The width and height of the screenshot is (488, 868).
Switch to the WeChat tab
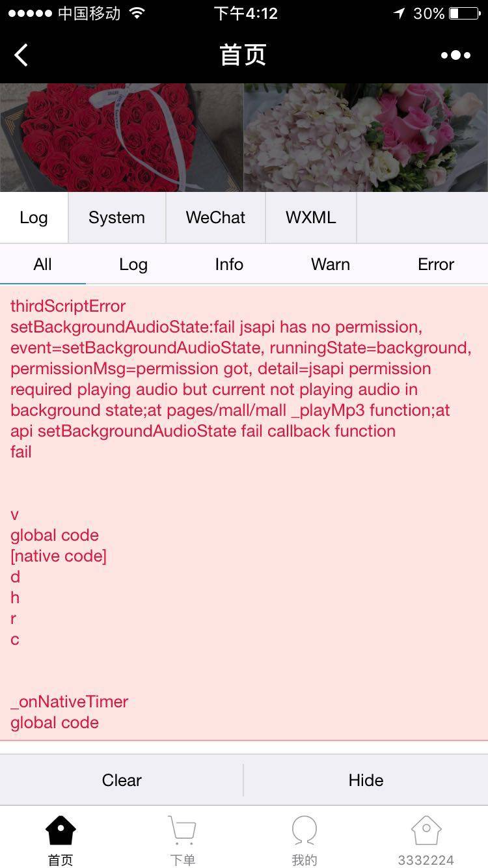(215, 217)
